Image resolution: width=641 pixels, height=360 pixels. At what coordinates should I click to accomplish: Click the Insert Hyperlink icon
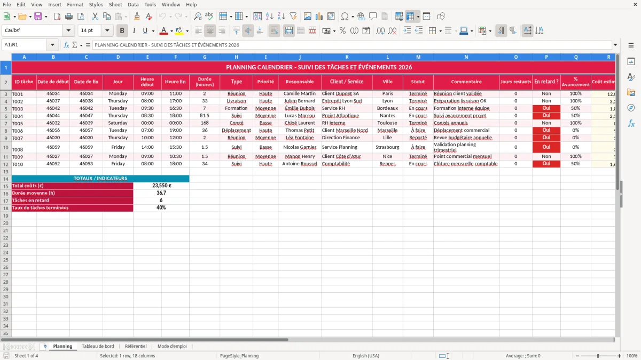[x=361, y=17]
